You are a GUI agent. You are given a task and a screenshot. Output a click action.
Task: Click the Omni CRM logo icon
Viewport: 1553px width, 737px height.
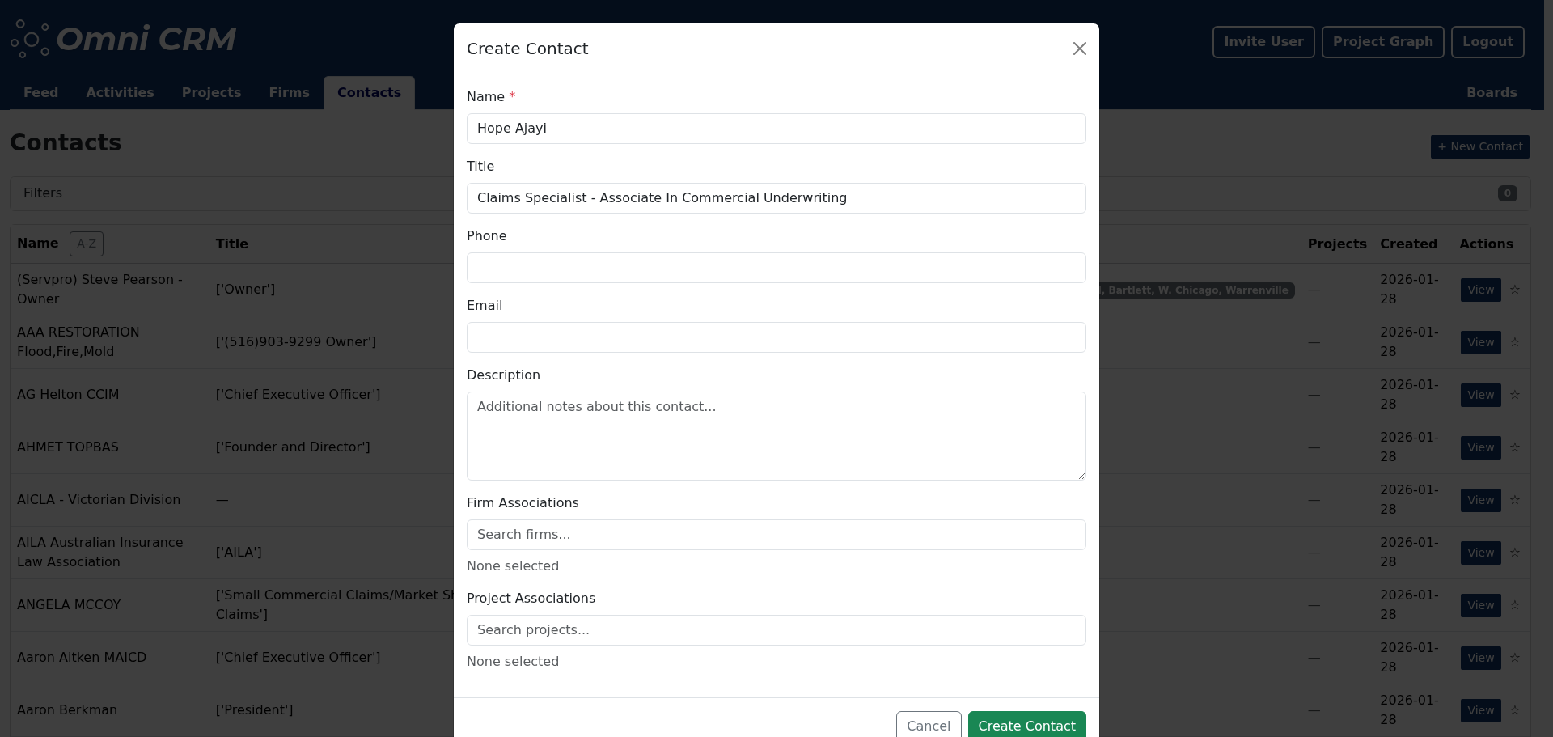click(x=30, y=39)
